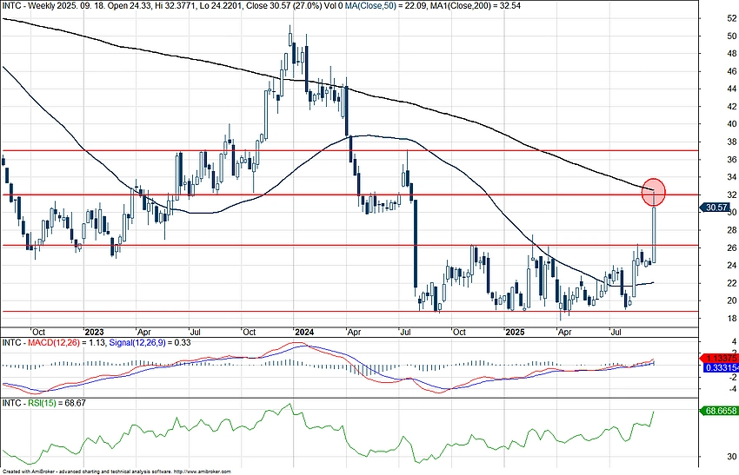Click the 2024 year label on time axis

[303, 332]
